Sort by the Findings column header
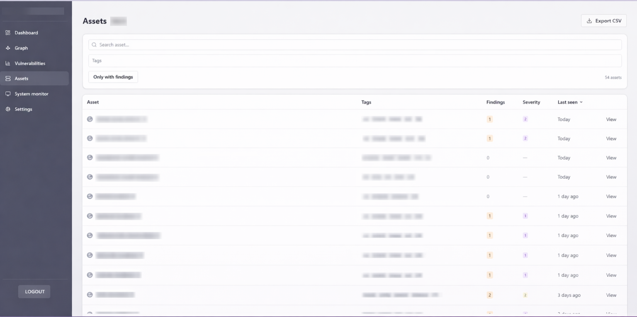 click(x=496, y=102)
